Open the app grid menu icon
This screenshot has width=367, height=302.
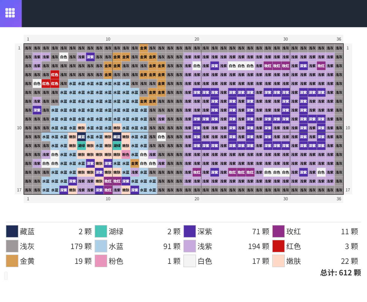point(10,13)
